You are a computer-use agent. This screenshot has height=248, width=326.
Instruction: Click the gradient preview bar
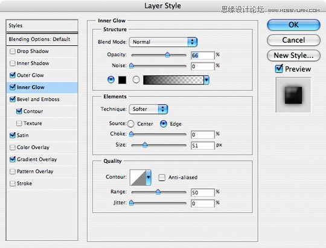coord(173,80)
